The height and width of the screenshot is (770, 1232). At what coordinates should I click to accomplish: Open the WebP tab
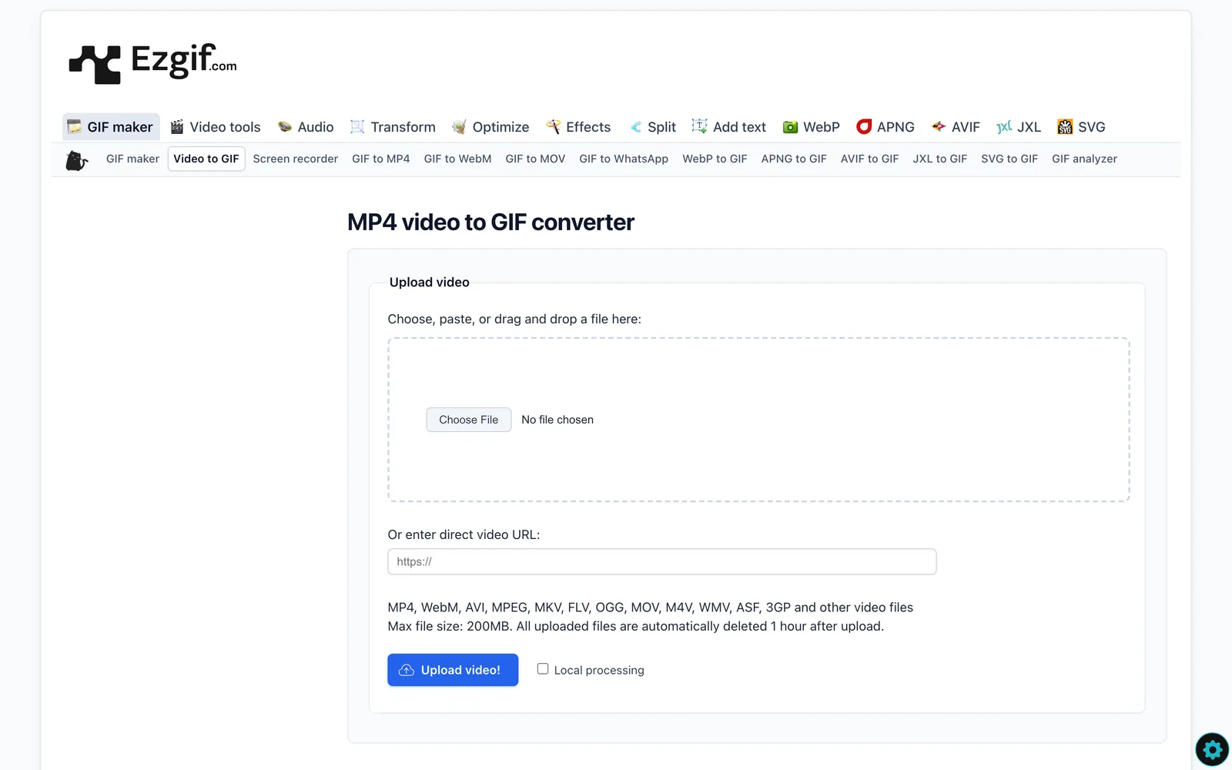[812, 127]
